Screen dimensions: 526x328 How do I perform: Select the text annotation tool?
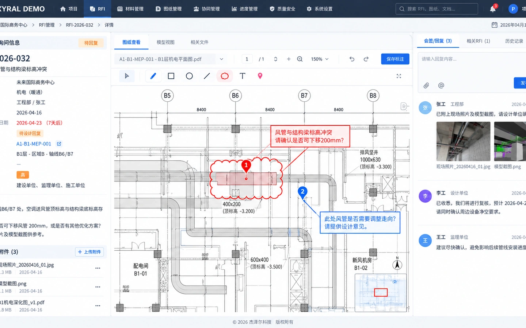[243, 76]
